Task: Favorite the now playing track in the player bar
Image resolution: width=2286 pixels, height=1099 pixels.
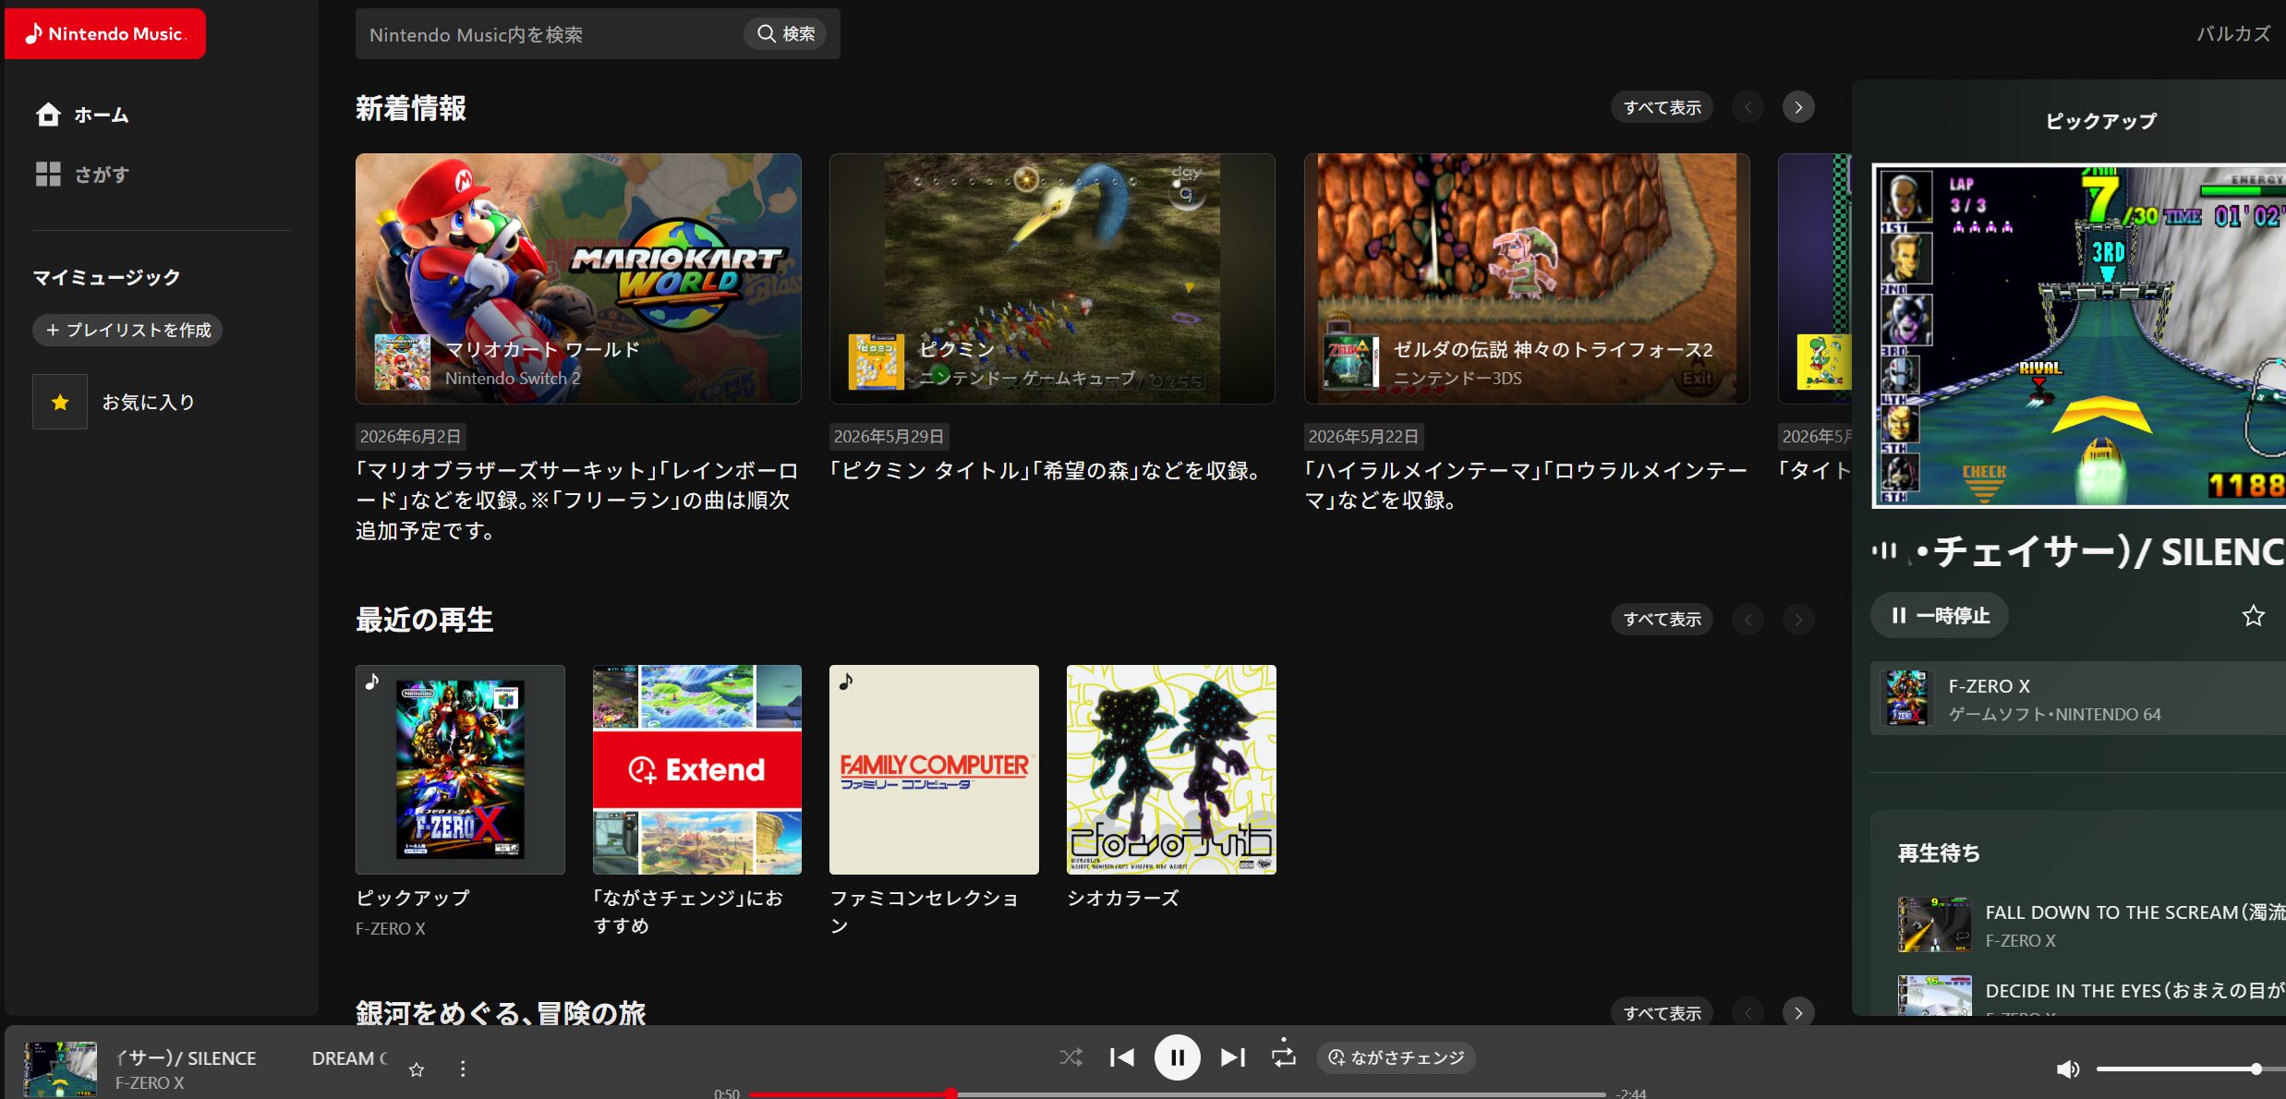Action: pyautogui.click(x=417, y=1069)
